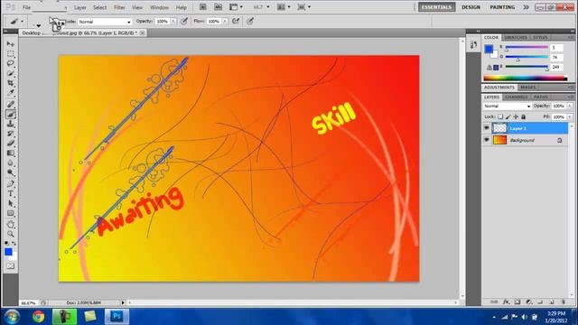Select the Crop tool

pos(10,83)
